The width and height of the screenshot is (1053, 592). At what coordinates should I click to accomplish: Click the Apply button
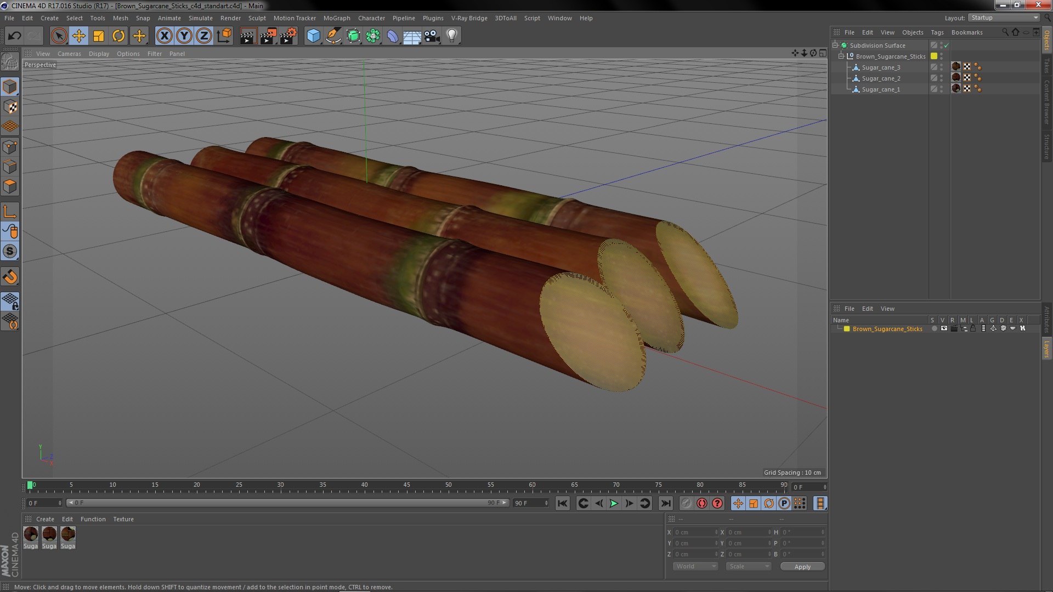[x=802, y=567]
